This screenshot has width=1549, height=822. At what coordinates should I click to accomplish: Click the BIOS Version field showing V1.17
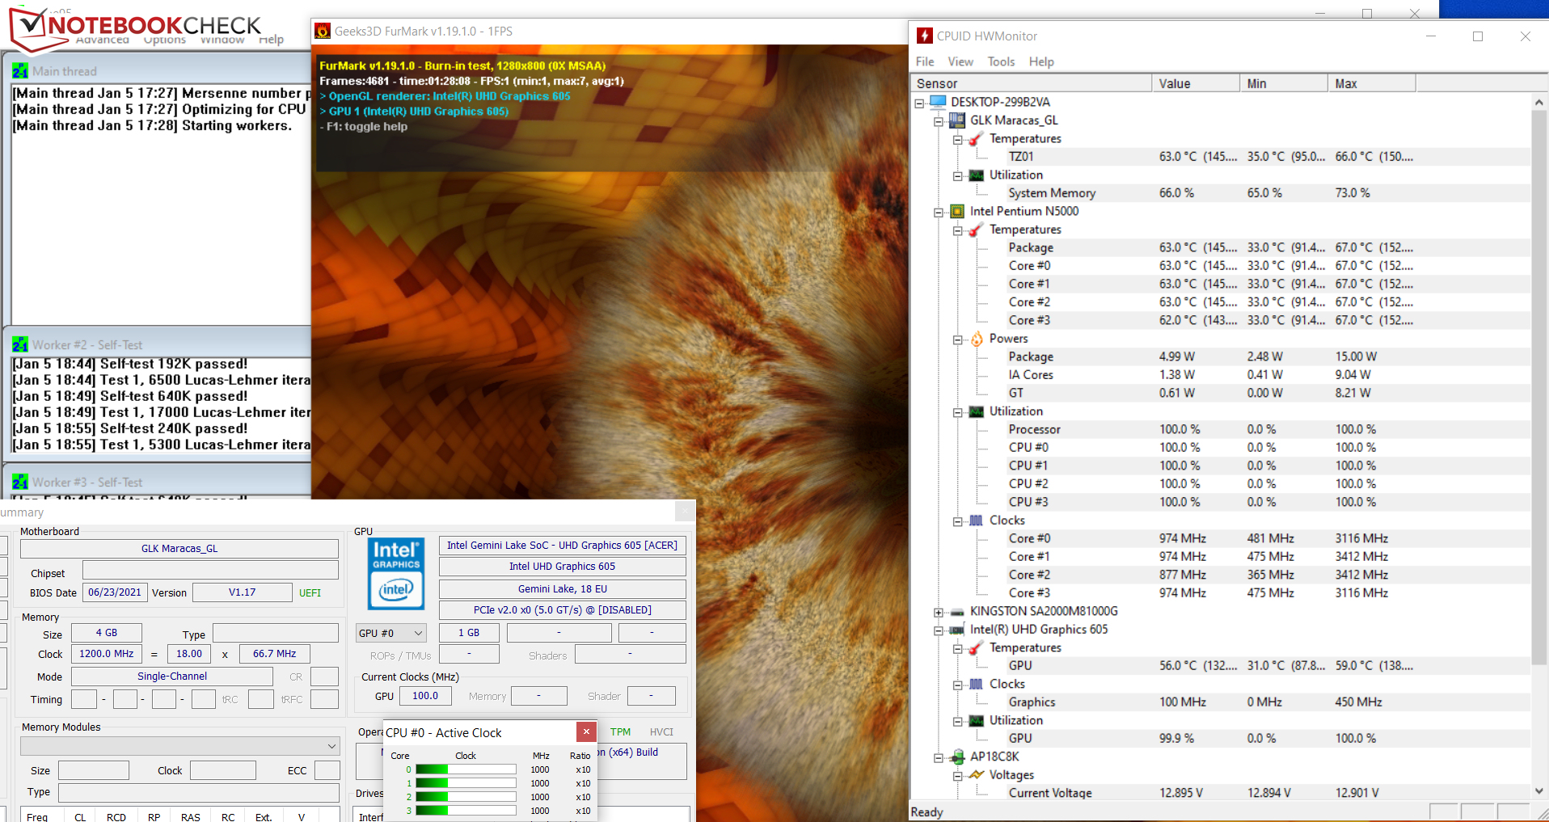coord(243,592)
